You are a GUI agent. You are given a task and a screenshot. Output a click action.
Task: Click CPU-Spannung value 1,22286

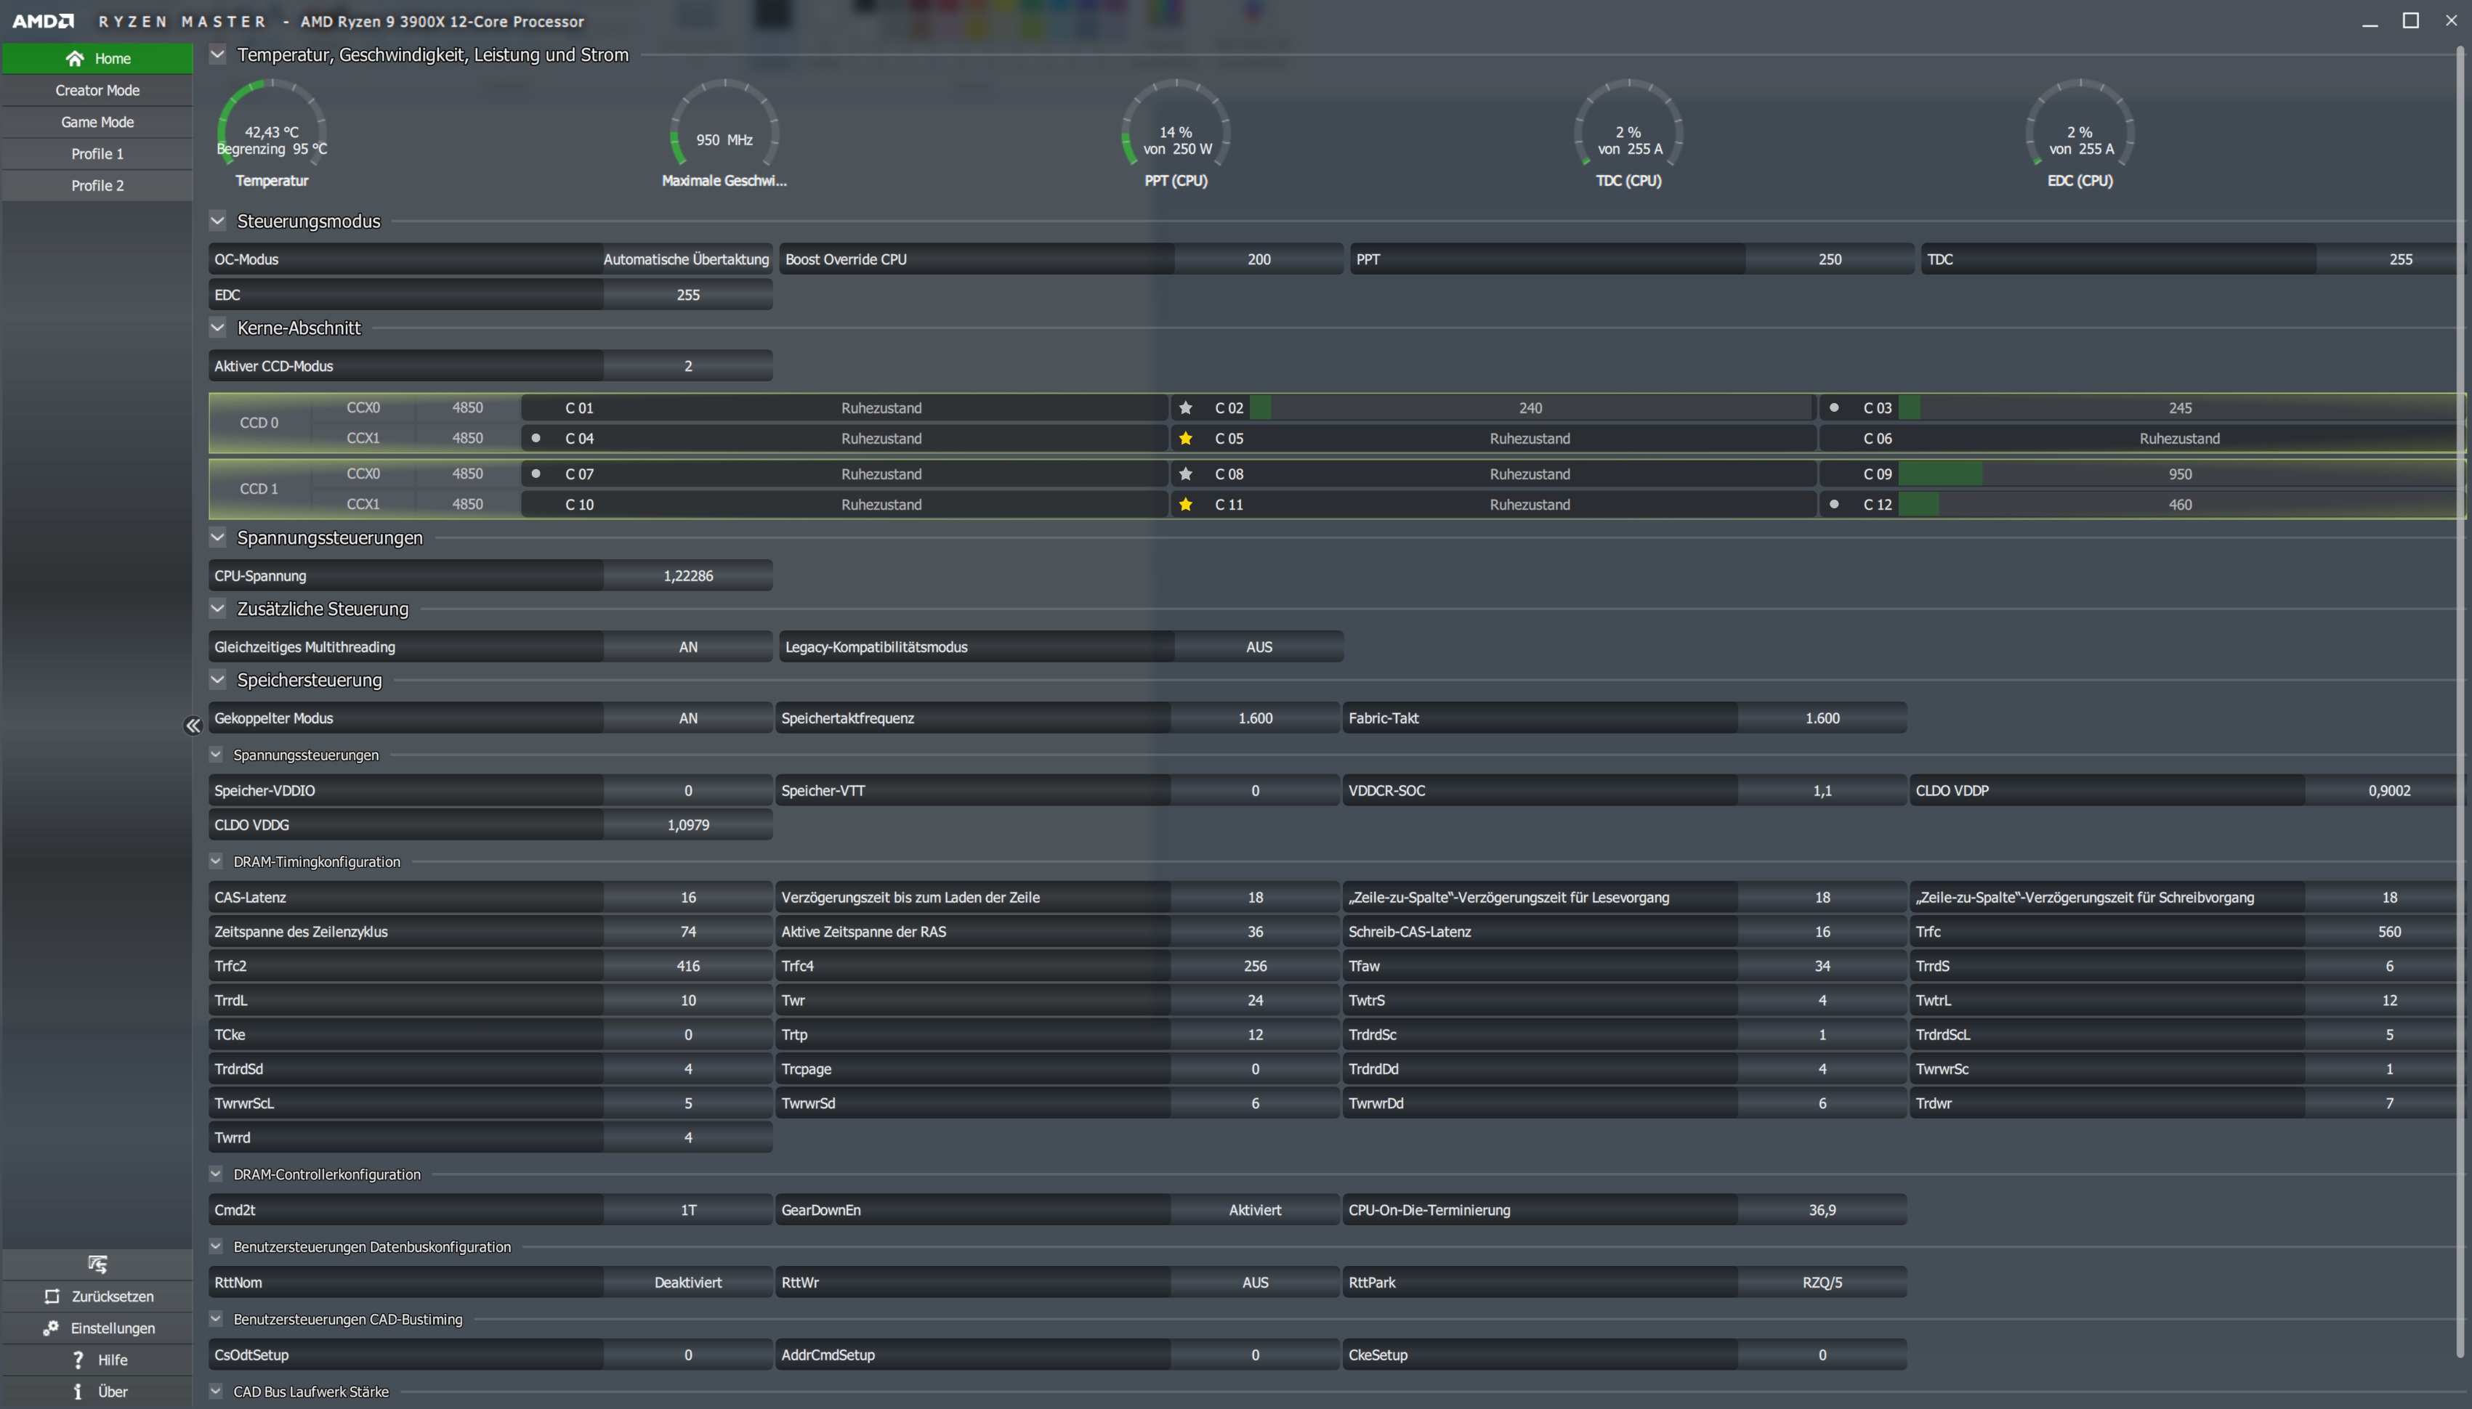pos(688,576)
